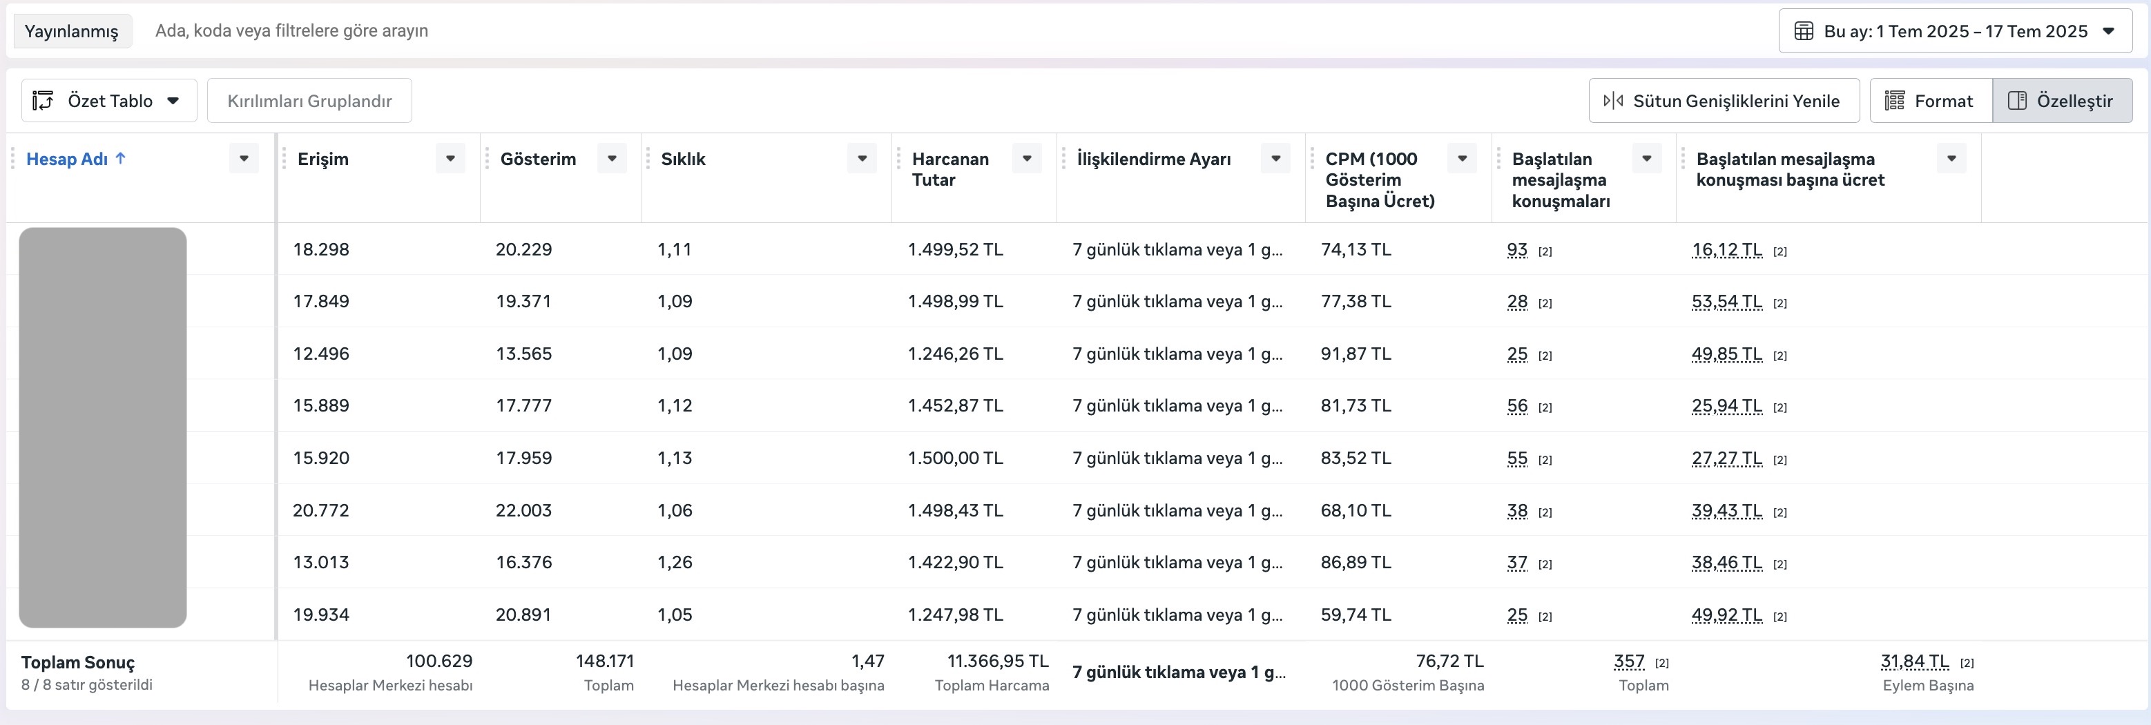Click the 357 total conversations value

pos(1629,661)
